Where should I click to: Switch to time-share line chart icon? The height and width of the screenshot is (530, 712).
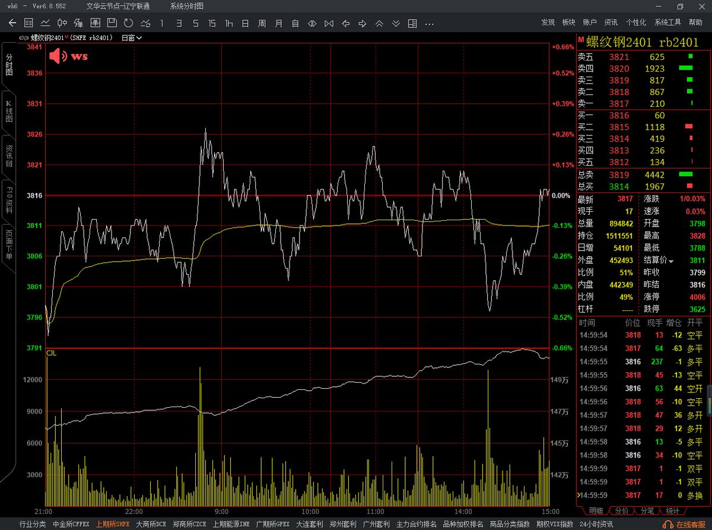tap(45, 23)
